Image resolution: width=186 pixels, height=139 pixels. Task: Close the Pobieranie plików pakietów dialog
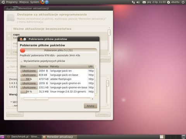[x=21, y=39]
